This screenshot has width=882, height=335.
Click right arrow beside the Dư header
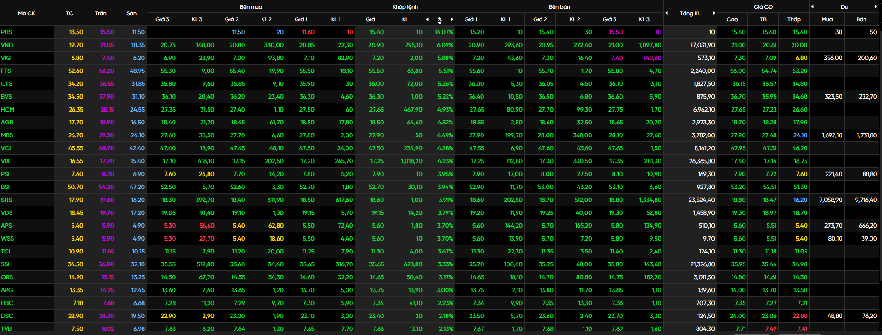pos(876,6)
